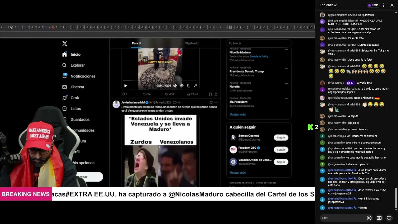The image size is (398, 224).
Task: Seek along the video progress bar
Action: pos(160,80)
